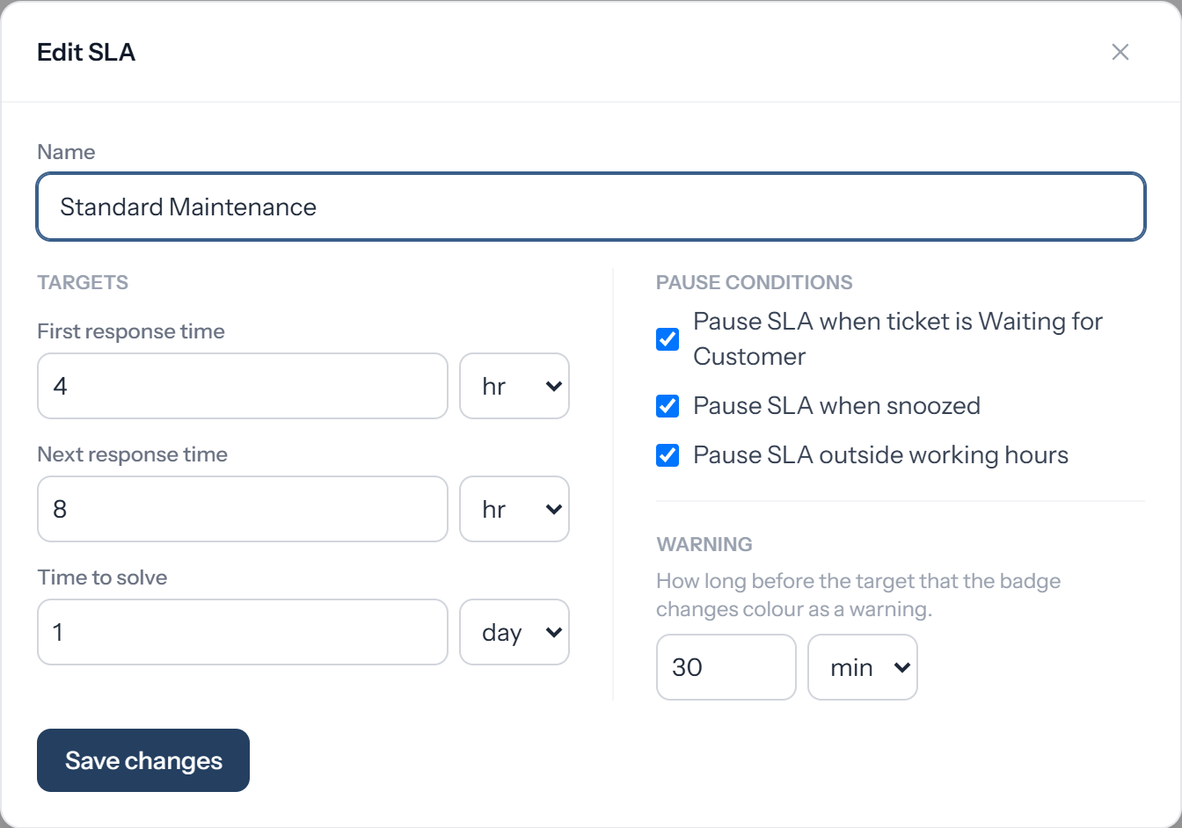The width and height of the screenshot is (1182, 828).
Task: Uncheck Pause SLA when Waiting for Customer
Action: pos(668,338)
